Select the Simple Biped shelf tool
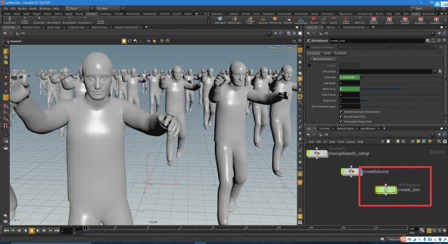This screenshot has width=448, height=244. click(10, 20)
